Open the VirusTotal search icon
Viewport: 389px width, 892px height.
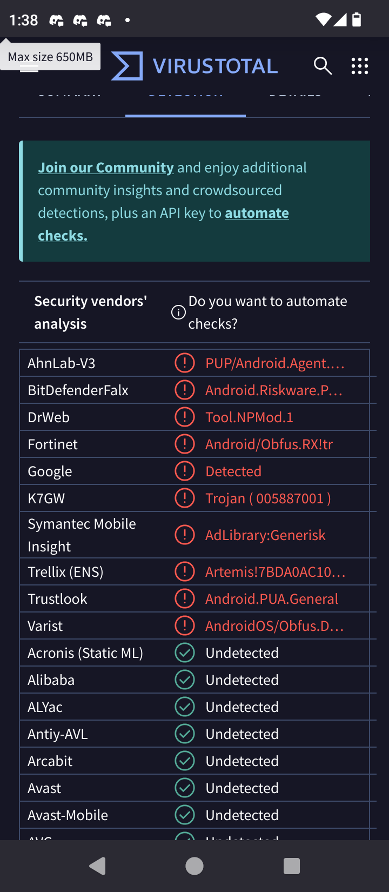click(323, 66)
